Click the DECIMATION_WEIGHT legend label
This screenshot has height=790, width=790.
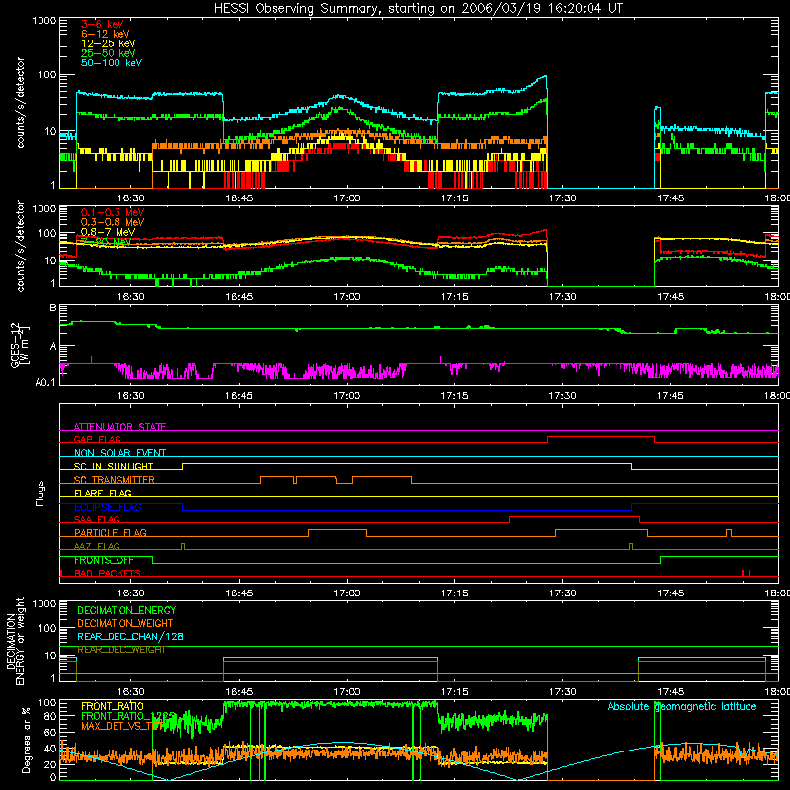pyautogui.click(x=125, y=624)
